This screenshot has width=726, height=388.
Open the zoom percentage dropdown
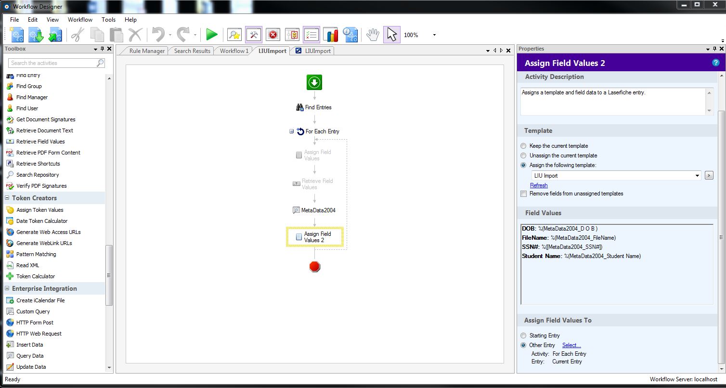click(x=434, y=35)
